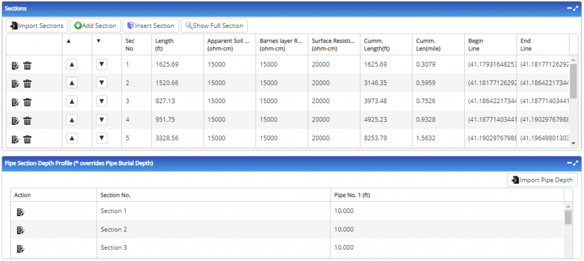
Task: Collapse the Sections panel
Action: (569, 9)
